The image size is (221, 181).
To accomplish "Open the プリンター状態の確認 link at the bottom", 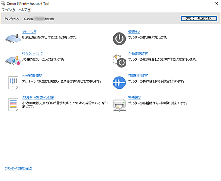I will [x=18, y=168].
